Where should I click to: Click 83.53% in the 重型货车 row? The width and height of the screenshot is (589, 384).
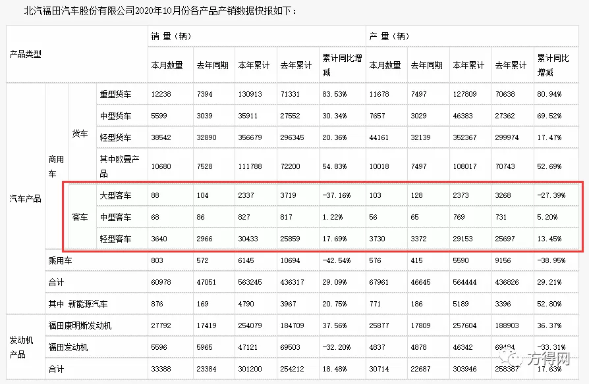point(335,94)
